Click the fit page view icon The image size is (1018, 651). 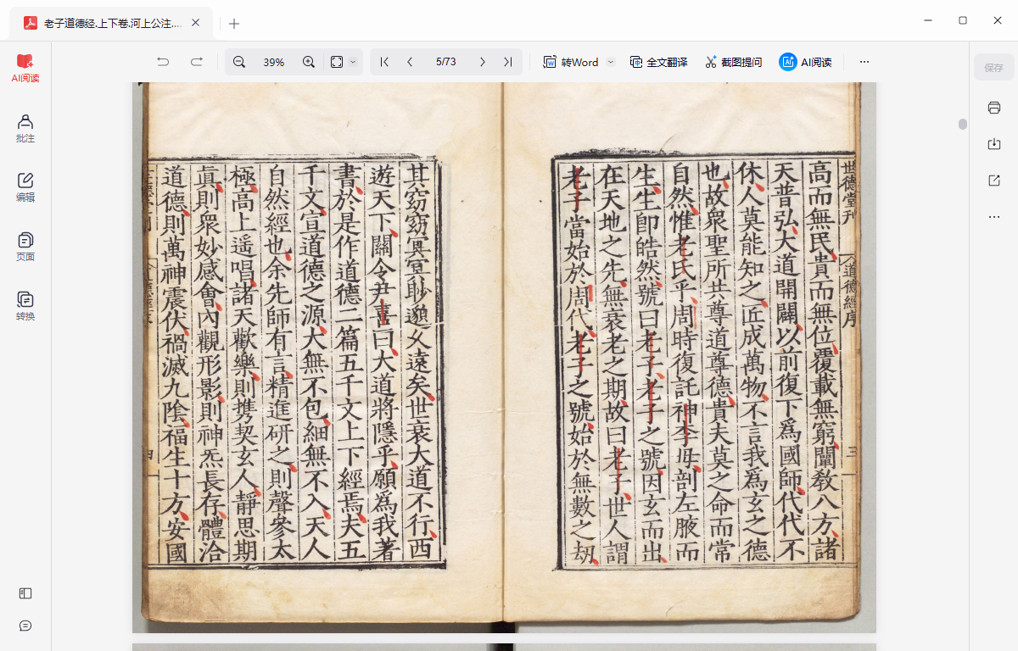pos(337,62)
